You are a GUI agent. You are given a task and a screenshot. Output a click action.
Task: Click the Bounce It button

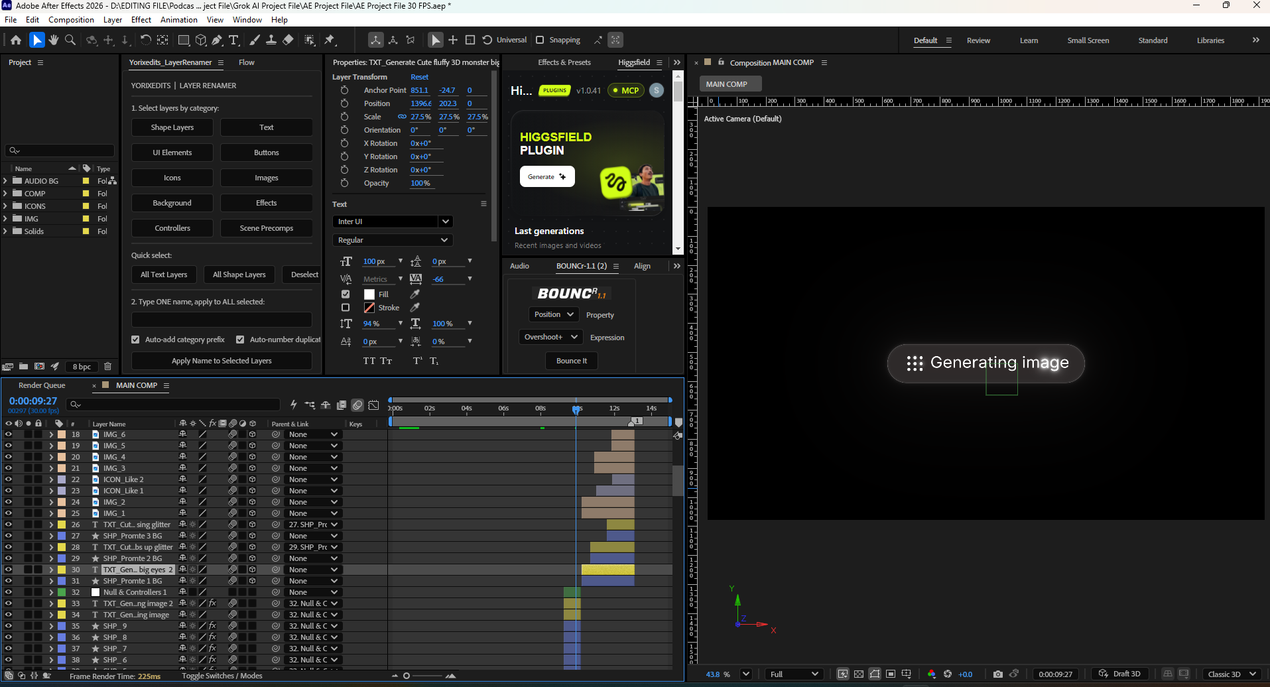pos(572,361)
